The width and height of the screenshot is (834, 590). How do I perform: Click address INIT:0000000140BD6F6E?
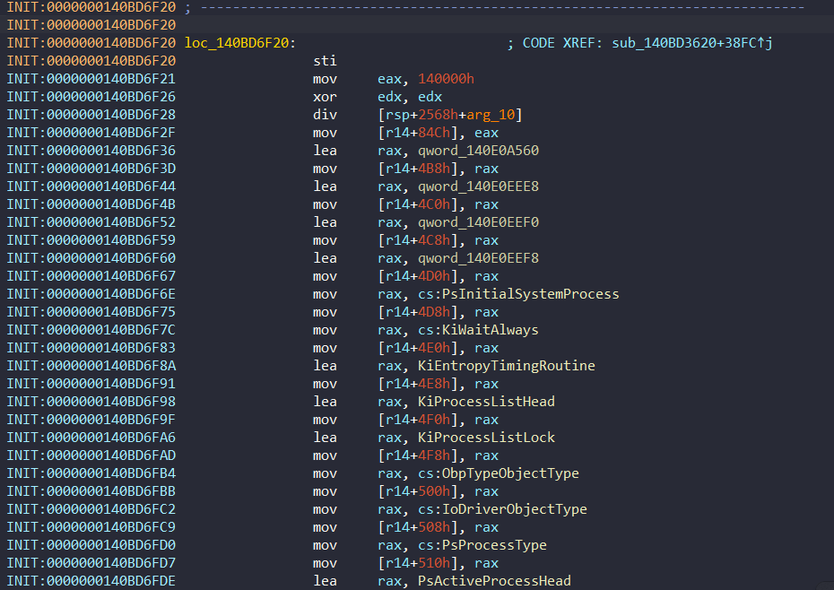point(91,294)
